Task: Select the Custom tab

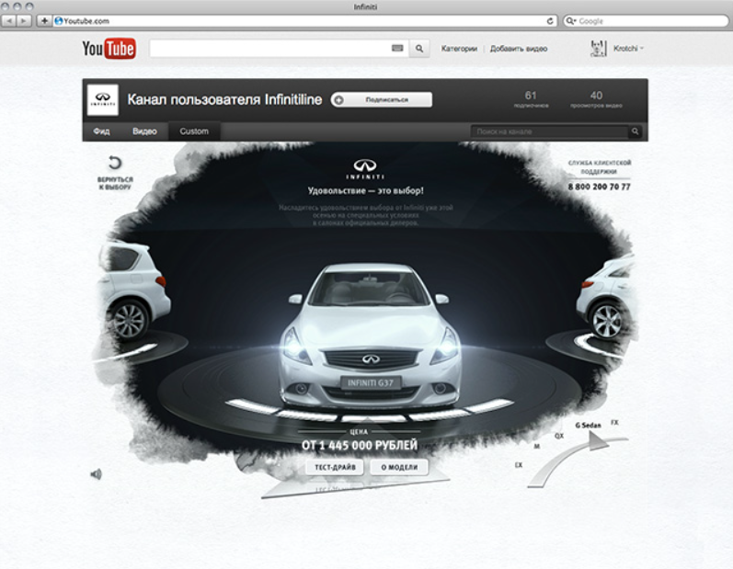Action: (x=194, y=131)
